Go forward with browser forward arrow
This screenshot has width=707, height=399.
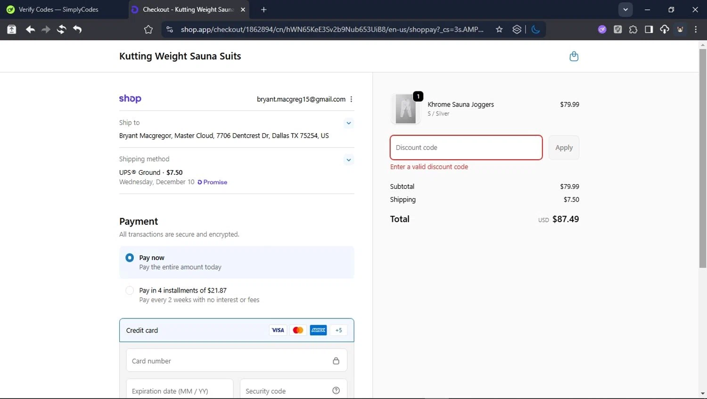[x=46, y=29]
